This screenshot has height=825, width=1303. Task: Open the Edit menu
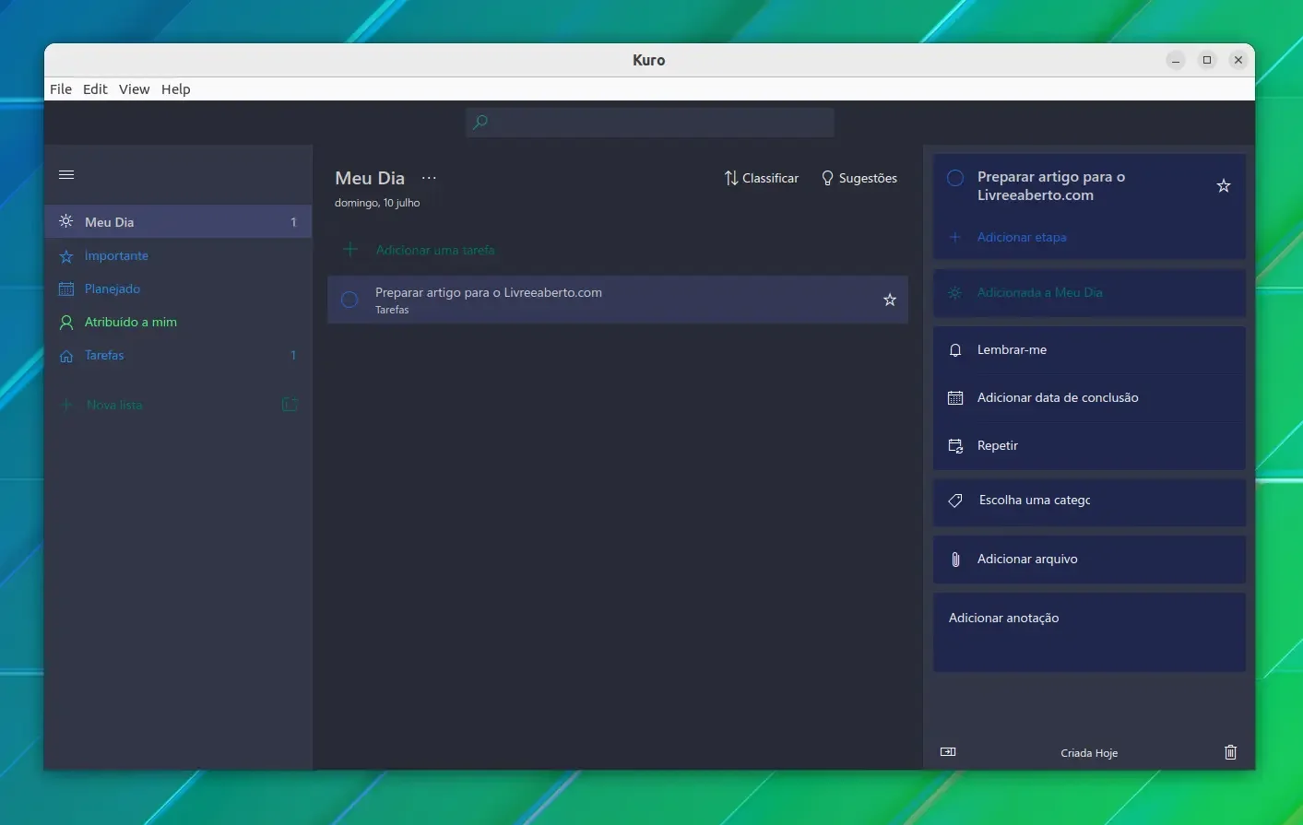click(95, 89)
